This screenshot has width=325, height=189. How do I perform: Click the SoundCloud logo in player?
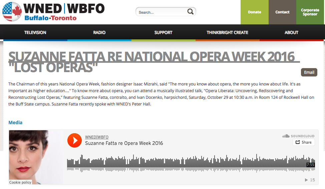298,136
